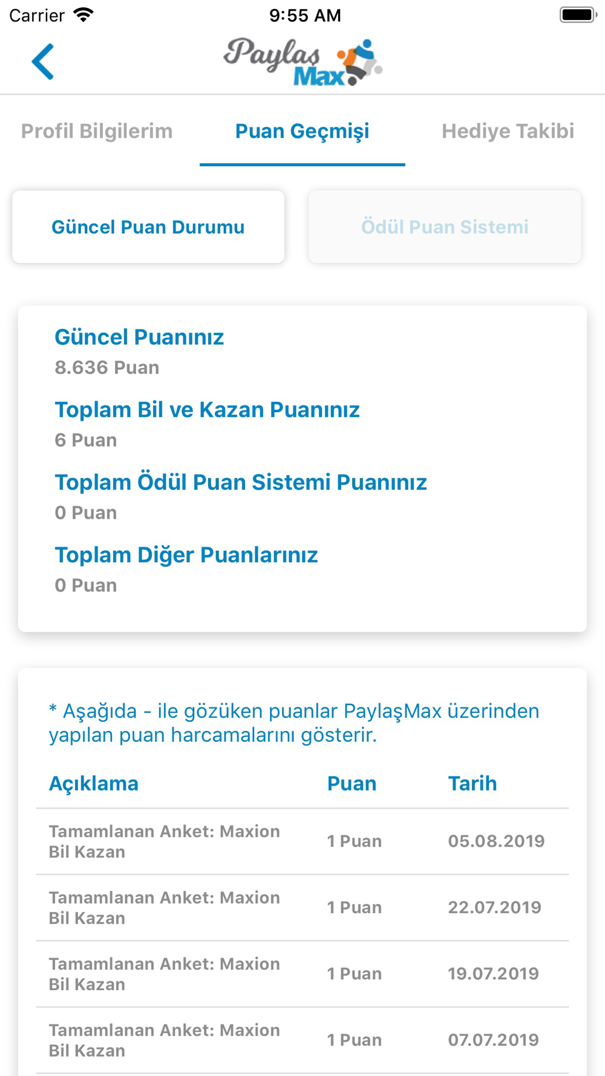
Task: Select the survey row dated 22.07.2019
Action: coord(302,908)
